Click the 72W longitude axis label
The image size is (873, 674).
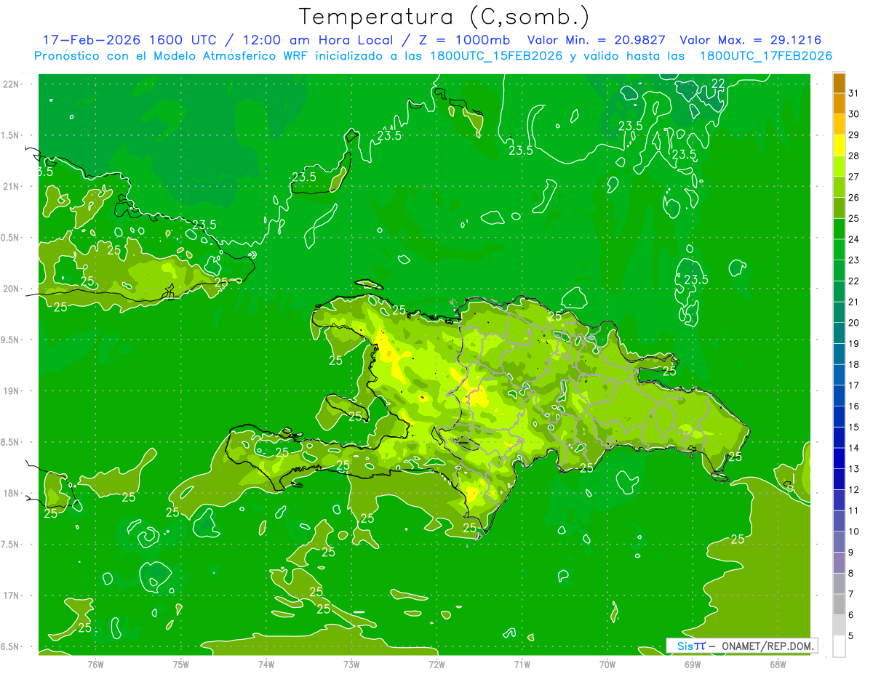coord(436,664)
